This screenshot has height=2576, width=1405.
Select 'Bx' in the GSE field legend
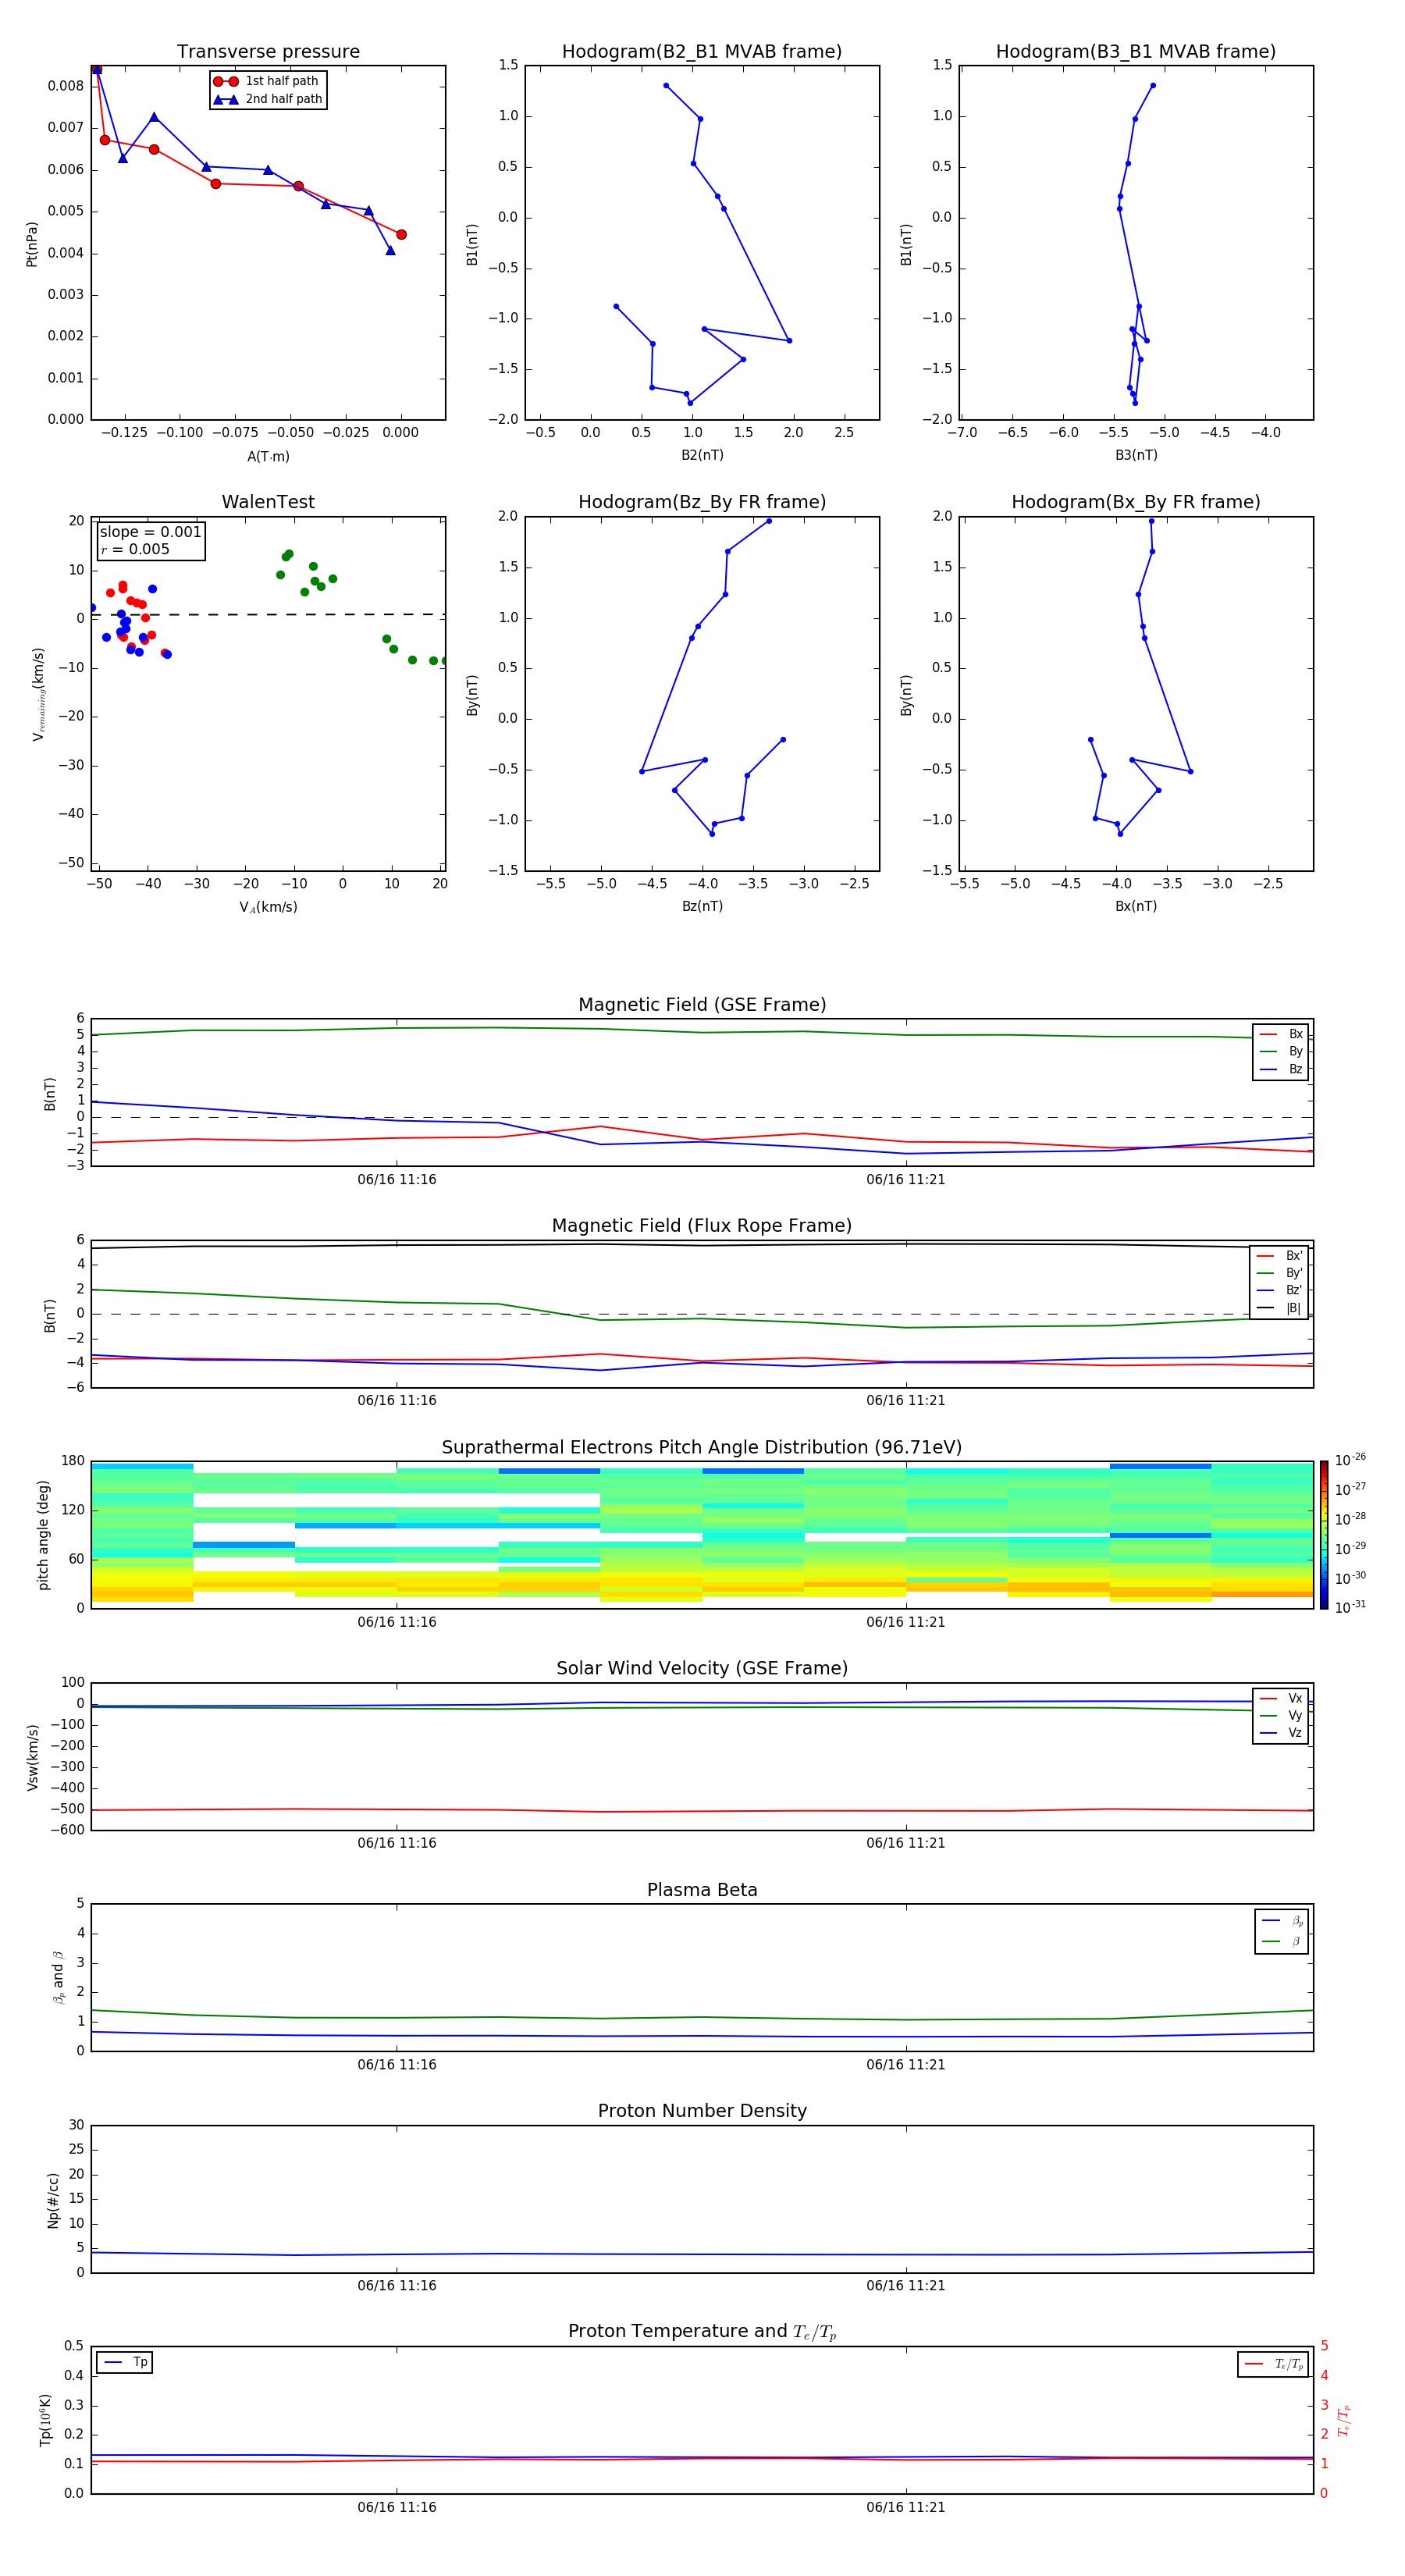[x=1282, y=1034]
